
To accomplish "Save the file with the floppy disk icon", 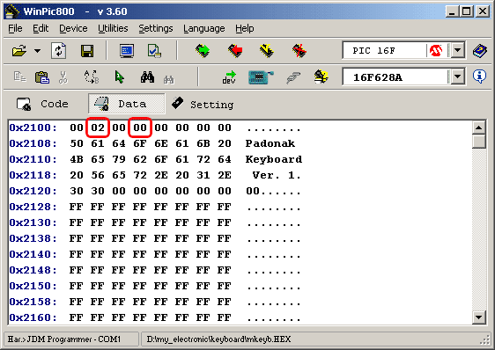I will (87, 51).
